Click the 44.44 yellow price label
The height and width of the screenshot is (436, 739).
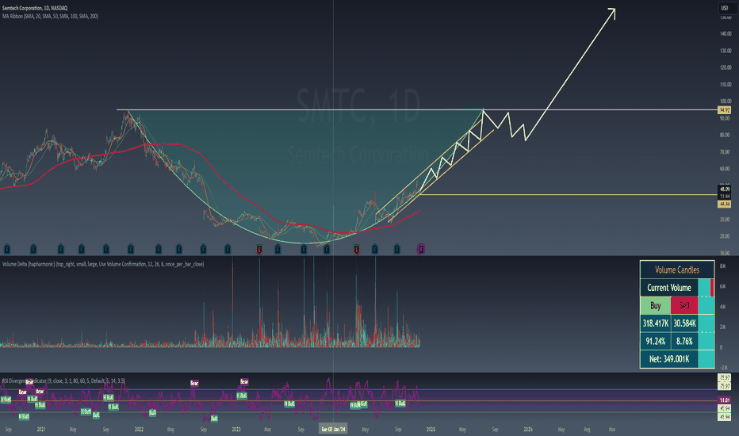pyautogui.click(x=725, y=204)
